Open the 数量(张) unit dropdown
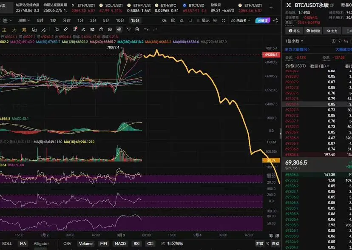The image size is (352, 250). coord(320,66)
